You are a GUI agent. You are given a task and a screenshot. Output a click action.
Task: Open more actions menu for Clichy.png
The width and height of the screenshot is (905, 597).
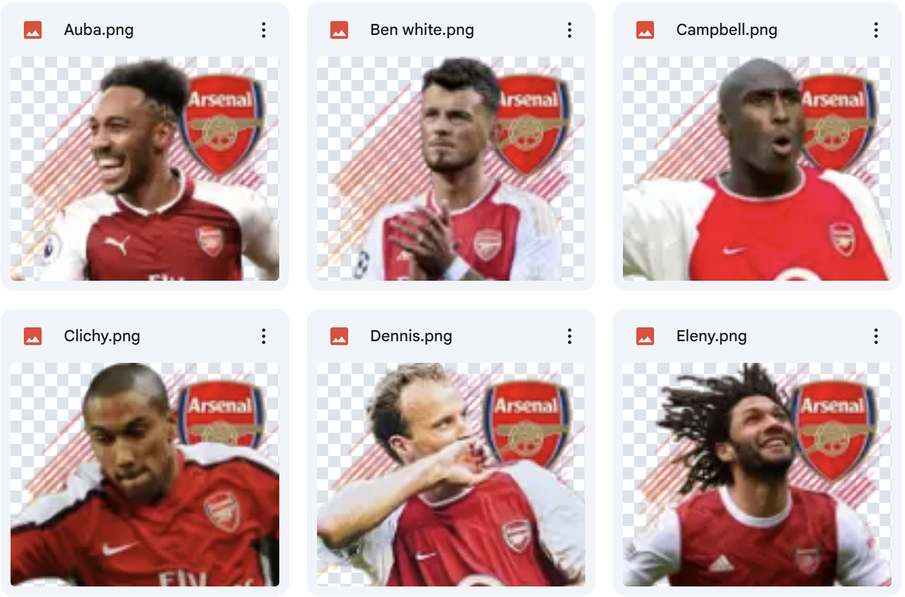pyautogui.click(x=264, y=336)
